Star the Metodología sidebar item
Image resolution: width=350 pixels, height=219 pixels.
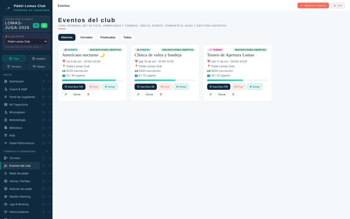tap(43, 120)
